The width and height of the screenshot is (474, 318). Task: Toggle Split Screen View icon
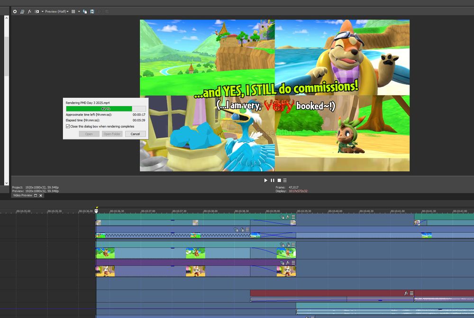coord(36,11)
